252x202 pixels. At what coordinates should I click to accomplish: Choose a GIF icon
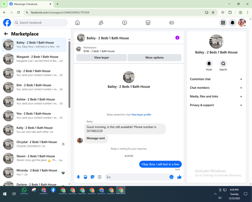pos(100,177)
